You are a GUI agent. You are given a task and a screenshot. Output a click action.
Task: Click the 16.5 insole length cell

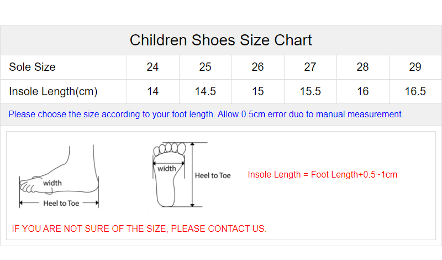tap(415, 91)
